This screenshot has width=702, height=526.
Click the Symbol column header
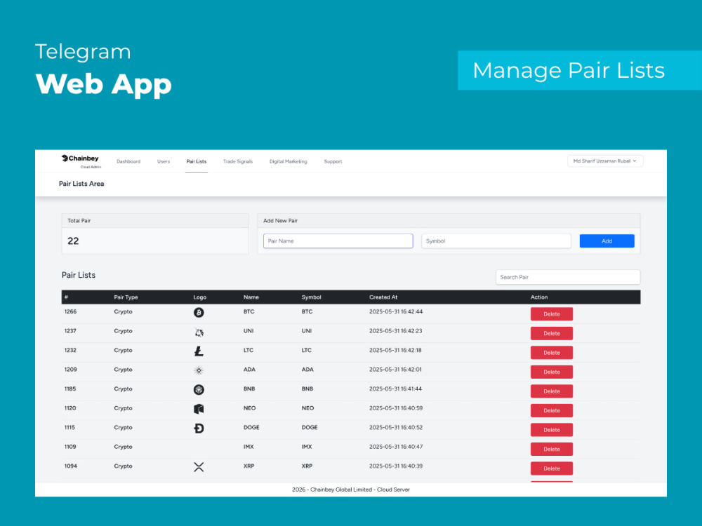coord(311,297)
